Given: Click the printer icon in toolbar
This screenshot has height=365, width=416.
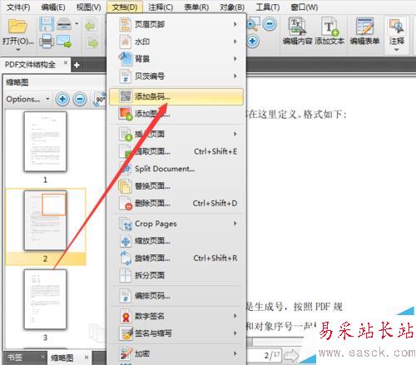Looking at the screenshot, I should (x=47, y=41).
